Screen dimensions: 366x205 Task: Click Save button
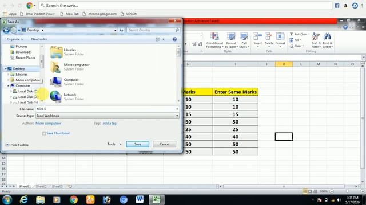[x=137, y=144]
